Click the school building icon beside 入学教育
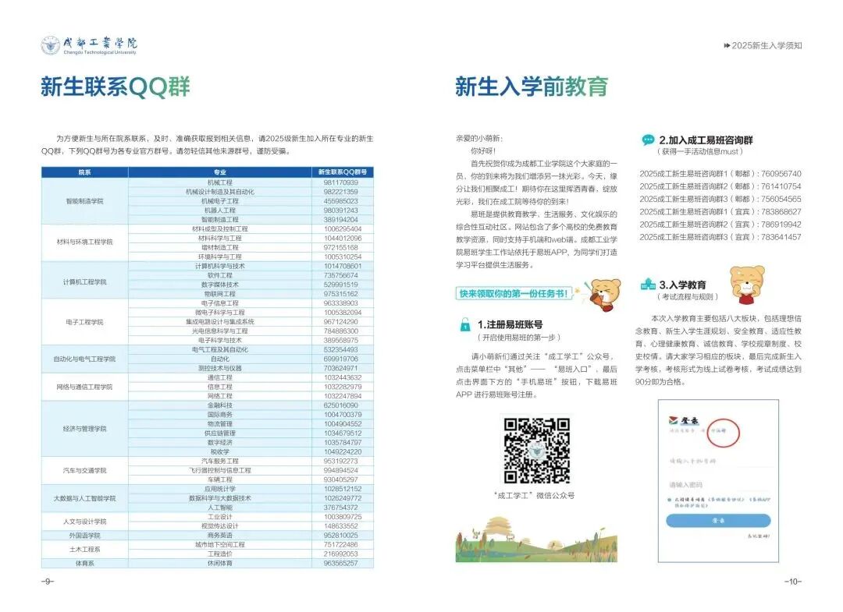 [x=648, y=284]
